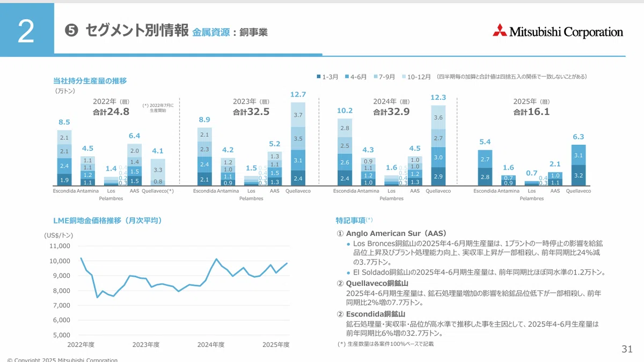
Task: Click the Quellaveco銅鉱山 note heading
Action: 377,283
